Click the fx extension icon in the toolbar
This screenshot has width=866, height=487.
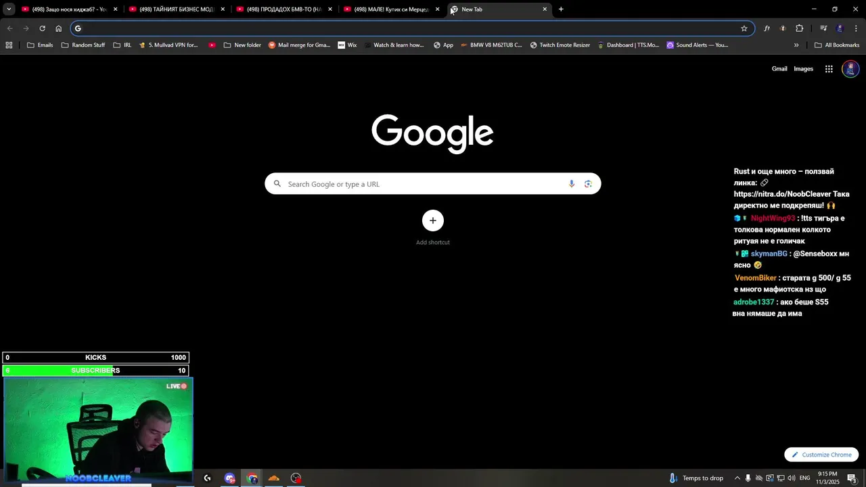click(x=767, y=28)
